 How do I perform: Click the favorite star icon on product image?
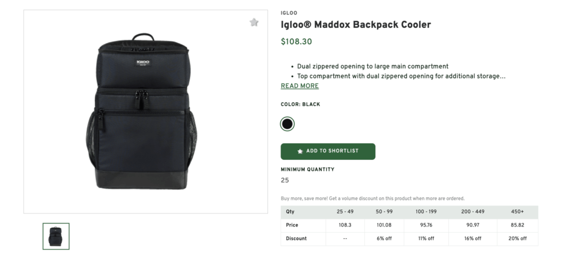[253, 22]
